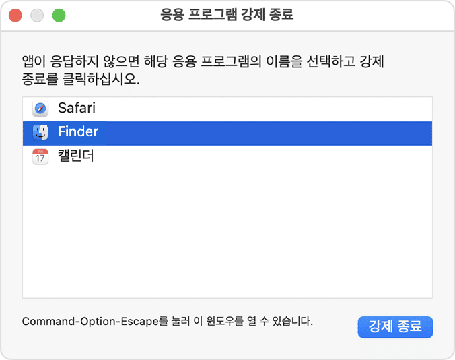Click blank right side of 캘린더 row
This screenshot has width=455, height=360.
303,157
